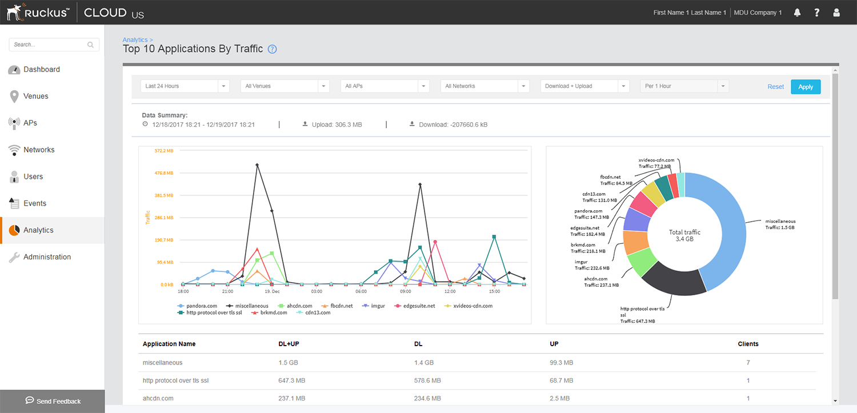Open the Download + Upload dropdown
The height and width of the screenshot is (413, 857).
[584, 86]
